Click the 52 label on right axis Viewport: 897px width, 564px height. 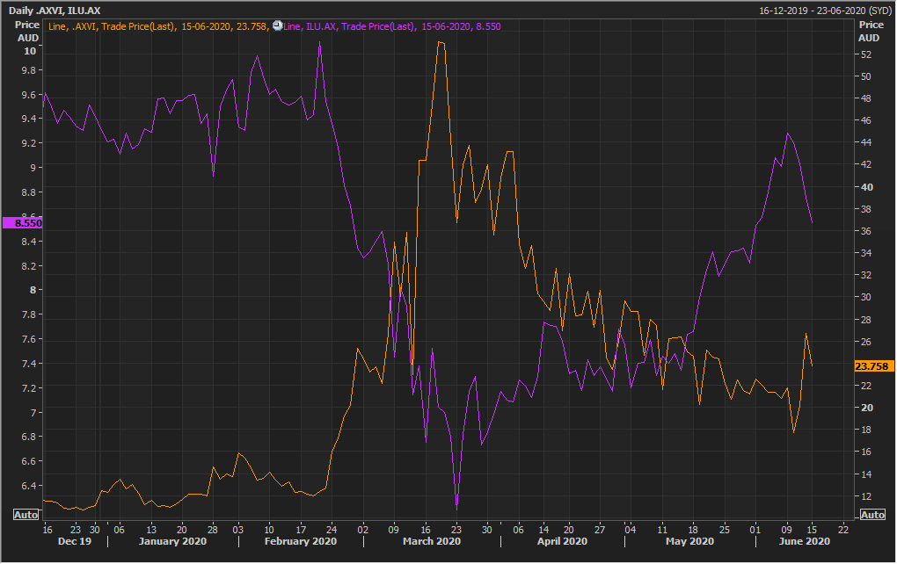pyautogui.click(x=866, y=54)
